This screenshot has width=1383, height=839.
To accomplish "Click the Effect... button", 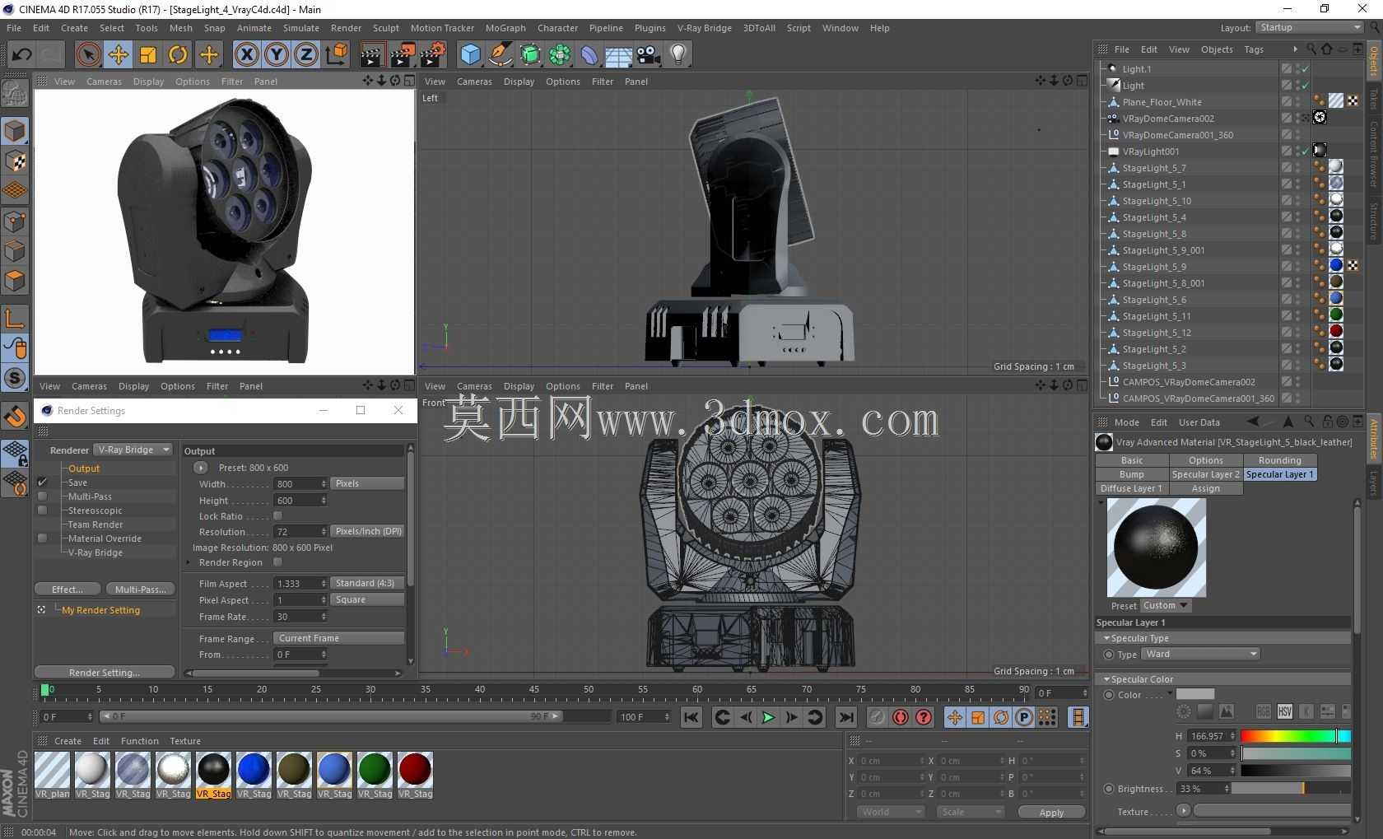I will pos(68,590).
